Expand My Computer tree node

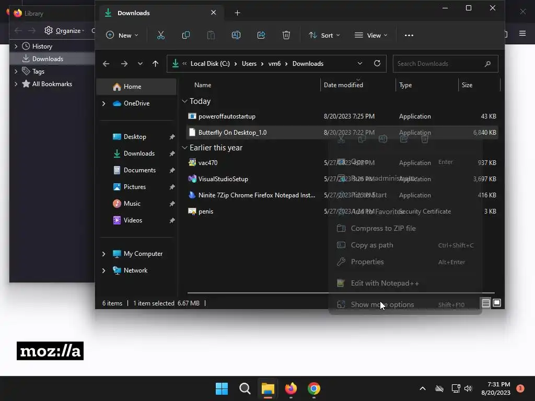[x=104, y=254]
